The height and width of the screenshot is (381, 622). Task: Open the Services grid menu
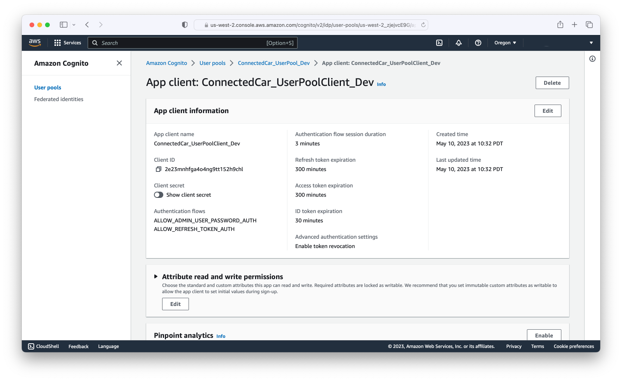tap(68, 43)
